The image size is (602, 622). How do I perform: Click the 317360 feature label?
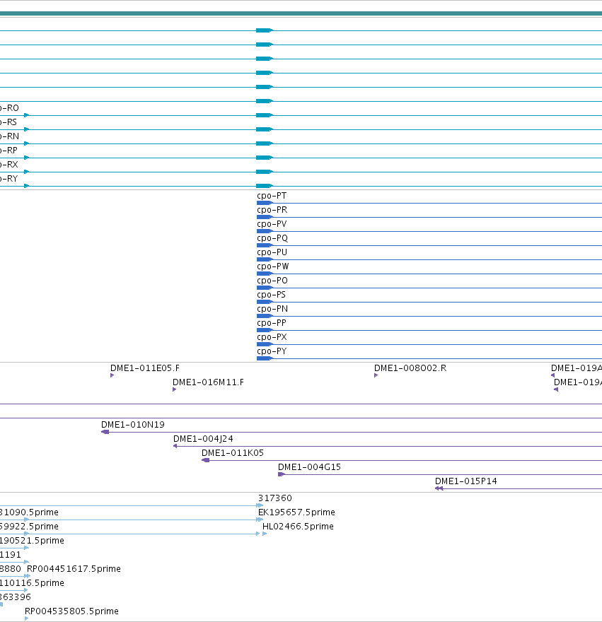tap(274, 498)
